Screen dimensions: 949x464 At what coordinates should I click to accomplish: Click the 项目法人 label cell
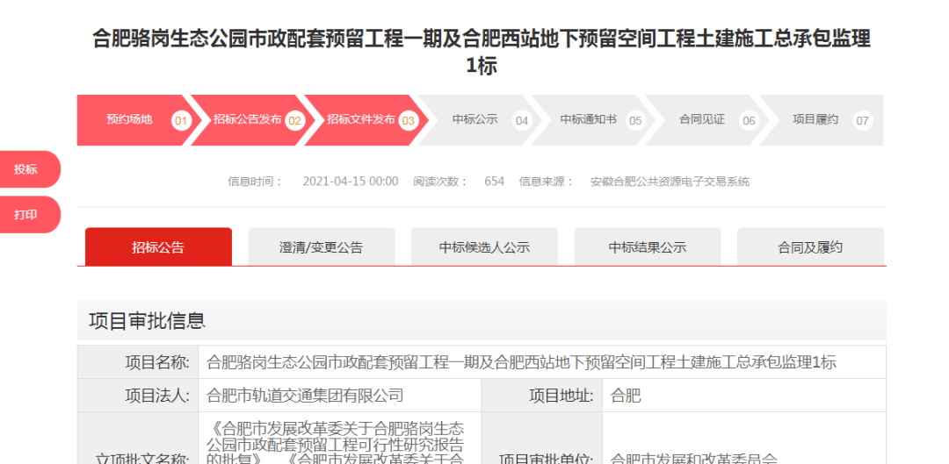[x=138, y=396]
